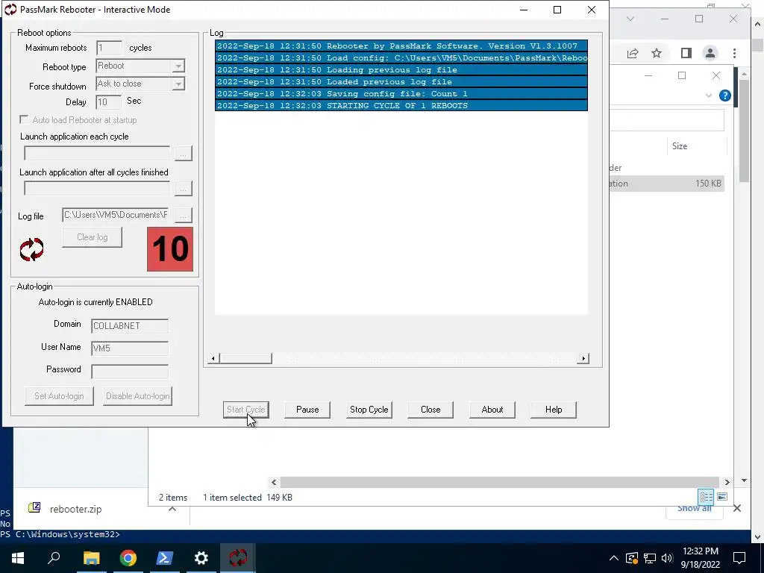Show hidden tray icons chevron

click(614, 558)
